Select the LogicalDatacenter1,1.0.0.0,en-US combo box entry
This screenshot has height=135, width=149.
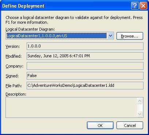coord(57,36)
